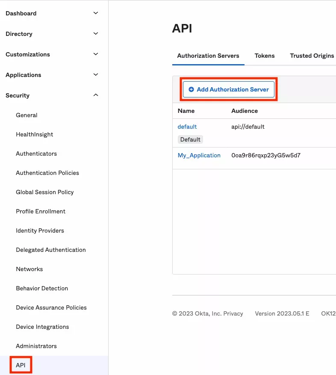Open Device Assurance Policies
Image resolution: width=336 pixels, height=375 pixels.
(x=51, y=308)
